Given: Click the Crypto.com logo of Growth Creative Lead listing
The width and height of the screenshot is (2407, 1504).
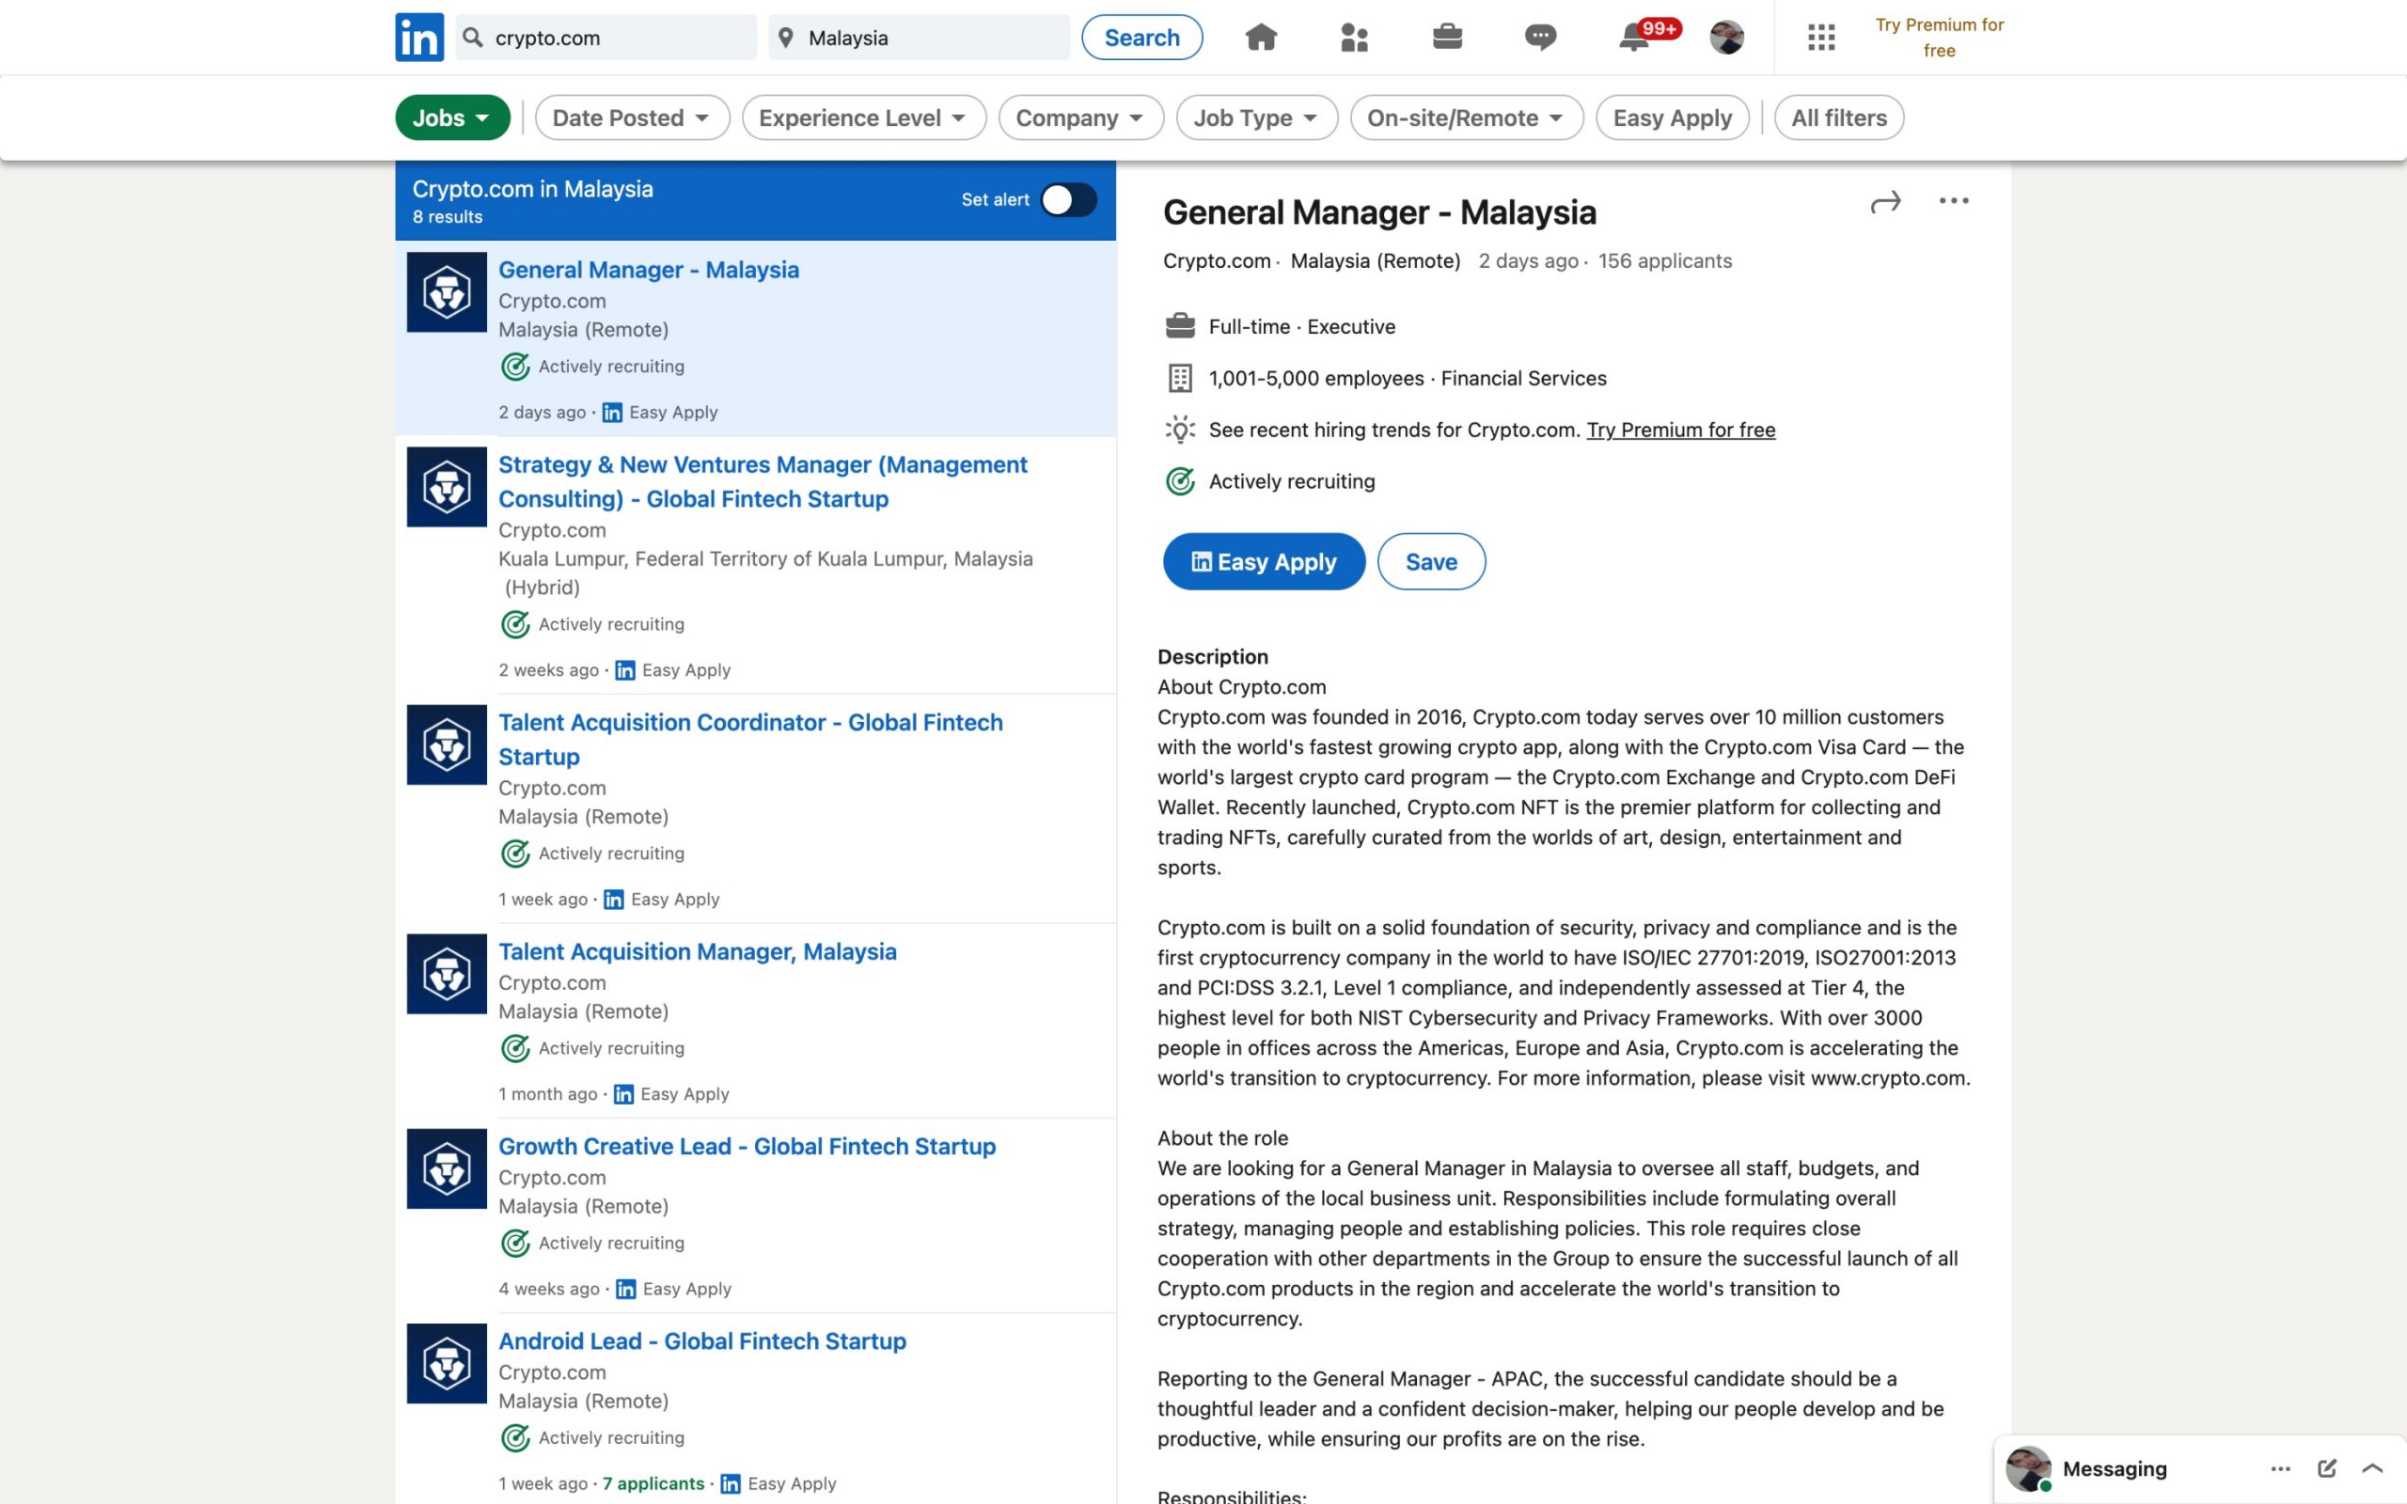Looking at the screenshot, I should pos(447,1168).
